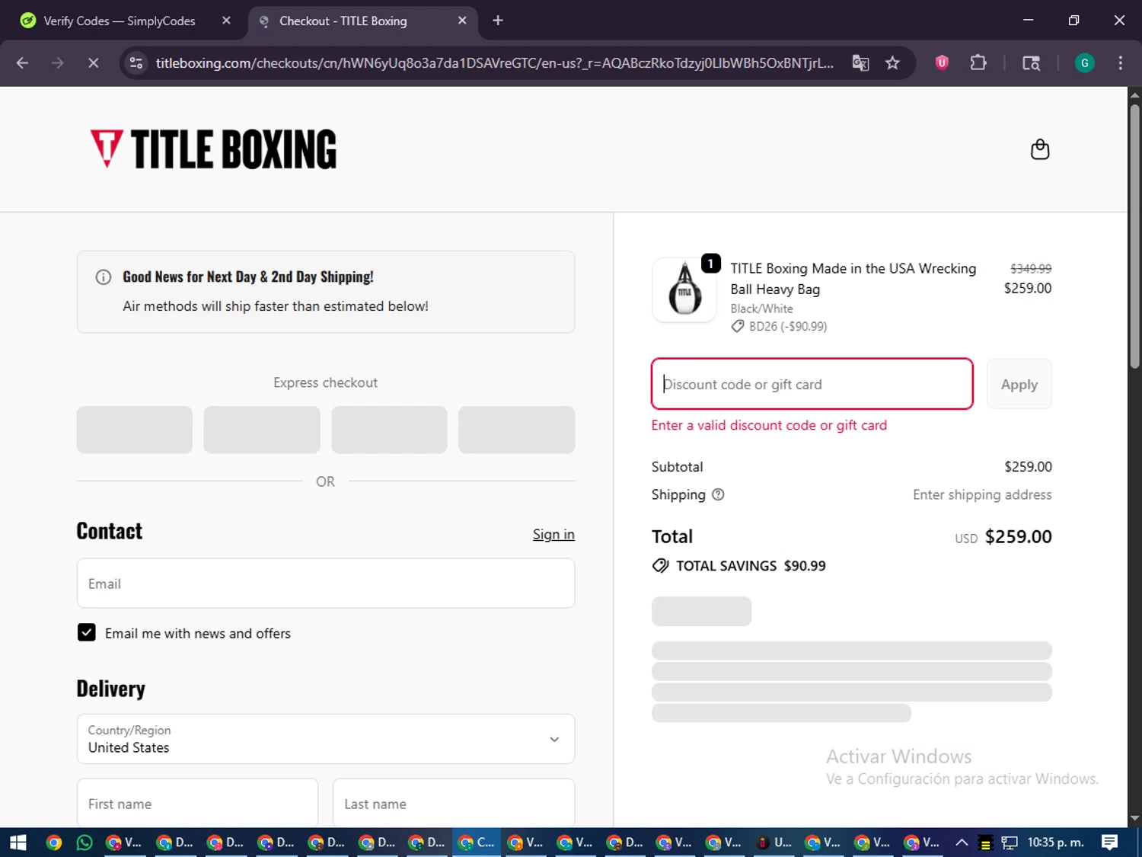
Task: Bookmark this page with the star icon
Action: (x=892, y=62)
